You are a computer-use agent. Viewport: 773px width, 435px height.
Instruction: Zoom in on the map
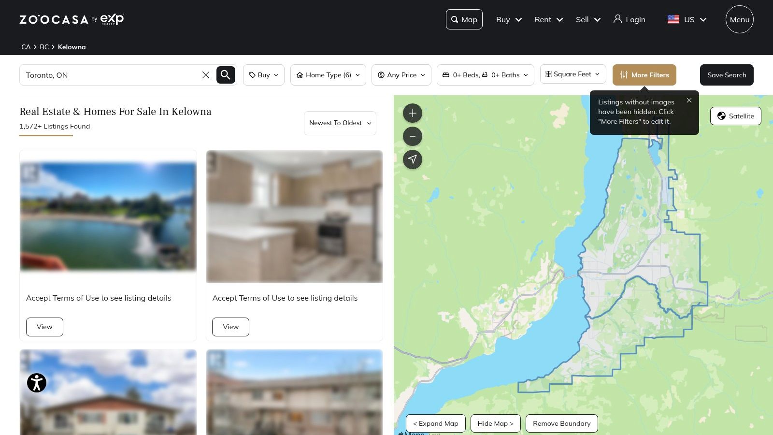point(413,113)
